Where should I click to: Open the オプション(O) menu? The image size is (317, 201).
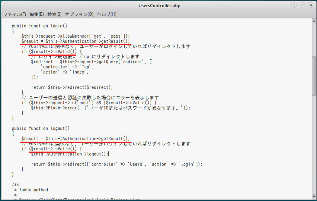[x=79, y=14]
